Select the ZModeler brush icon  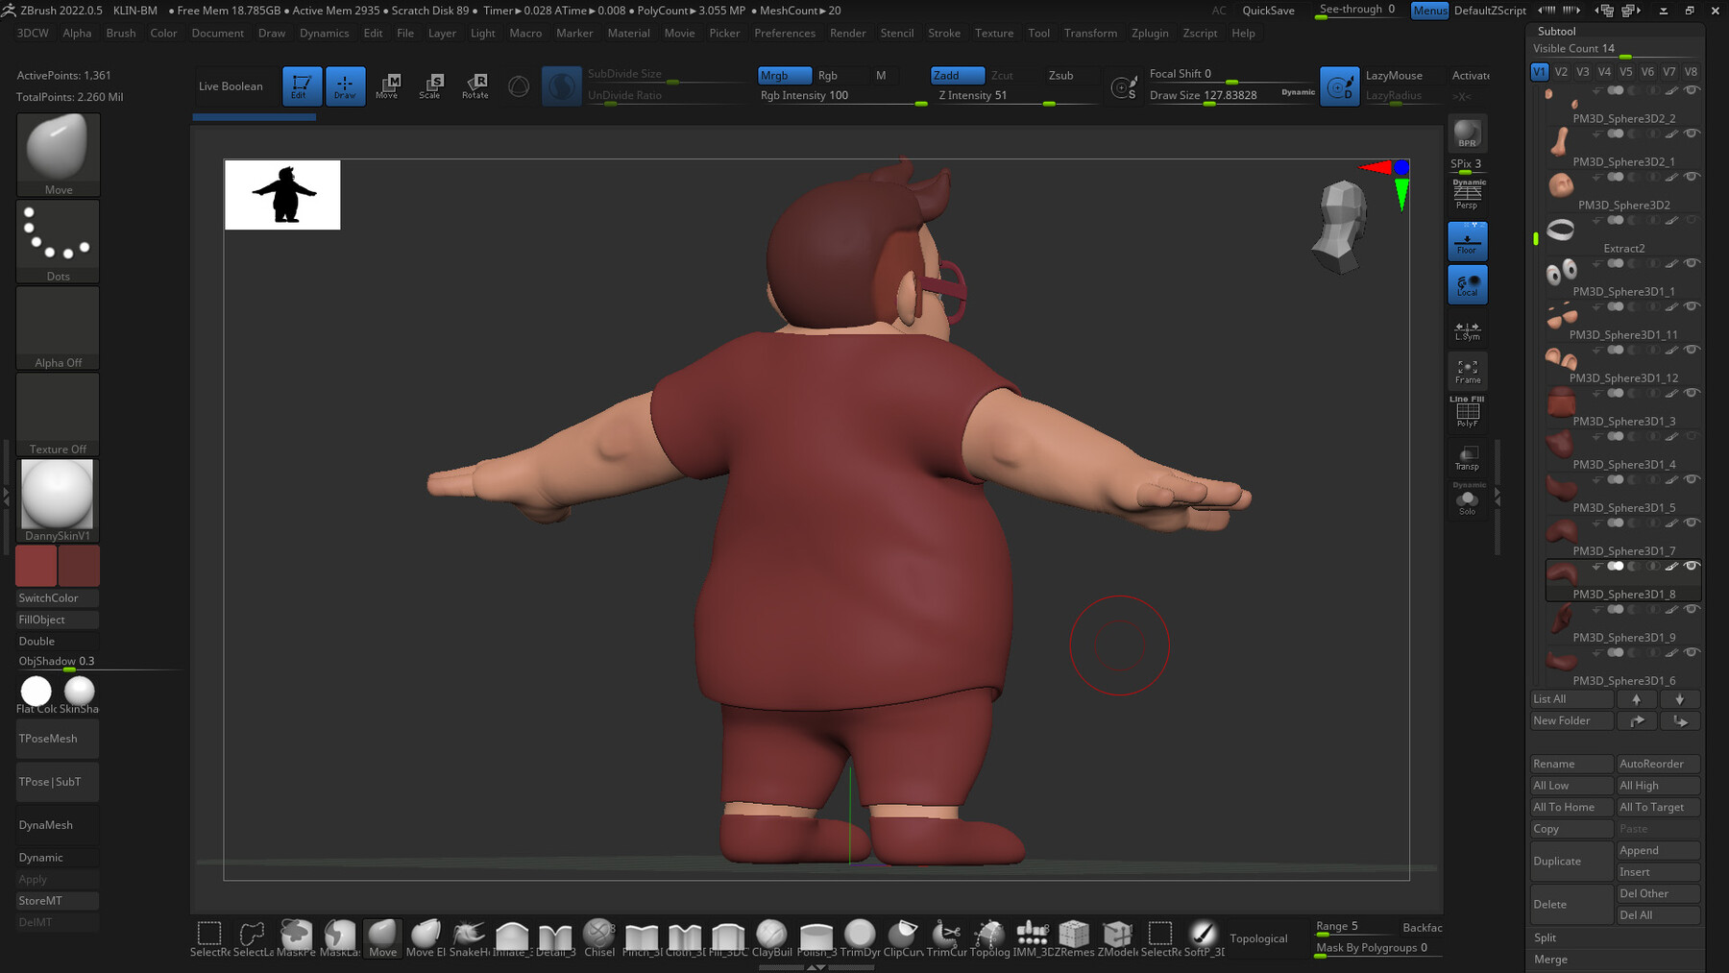coord(1117,937)
